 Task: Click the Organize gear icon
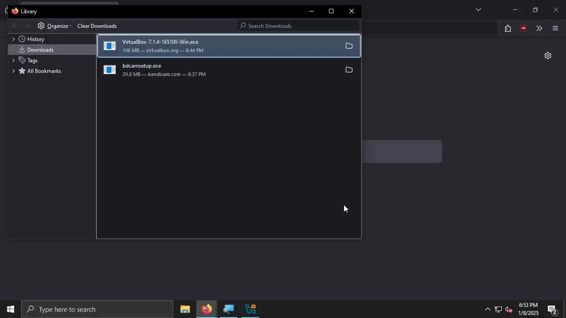41,26
